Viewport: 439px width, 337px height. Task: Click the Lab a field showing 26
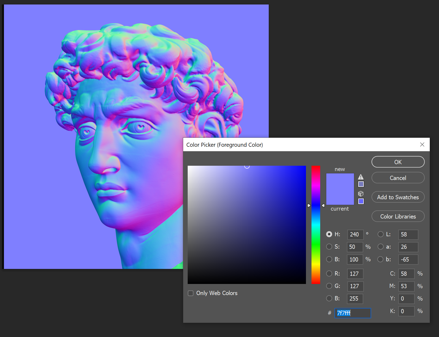(x=408, y=247)
